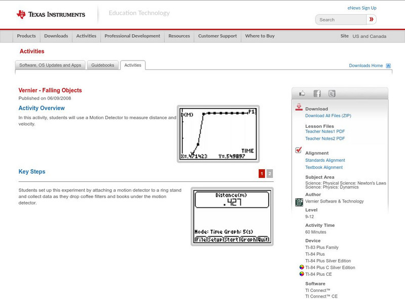Open the Teacher Notes2 PDF
Image resolution: width=405 pixels, height=299 pixels.
coord(325,139)
